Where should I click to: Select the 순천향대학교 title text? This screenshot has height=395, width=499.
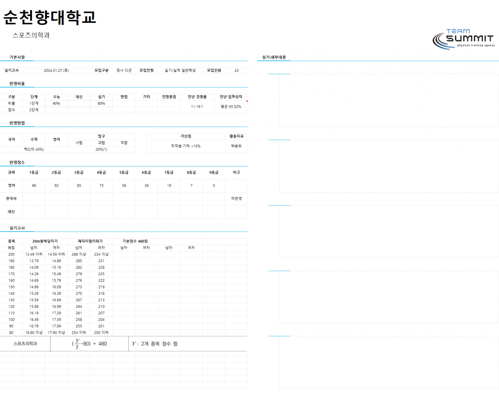tap(50, 17)
